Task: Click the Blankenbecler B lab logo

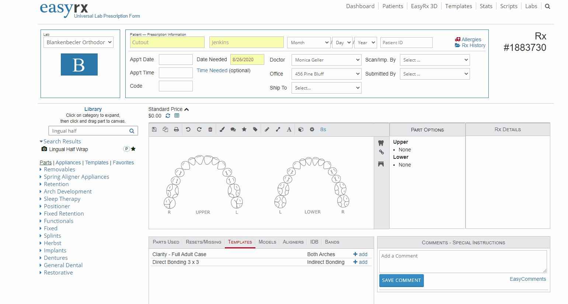Action: pos(79,64)
